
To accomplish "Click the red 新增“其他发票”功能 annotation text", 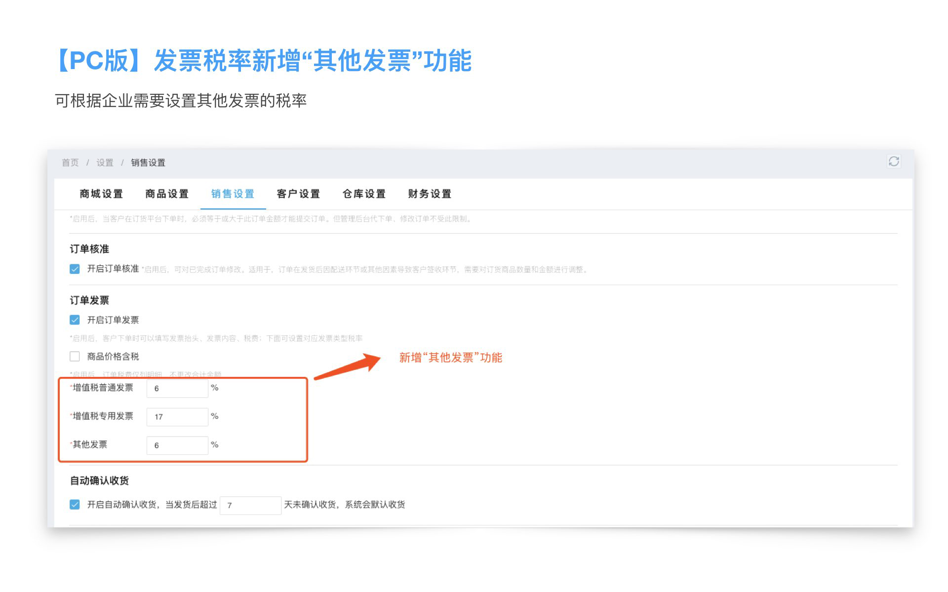I will [x=450, y=358].
